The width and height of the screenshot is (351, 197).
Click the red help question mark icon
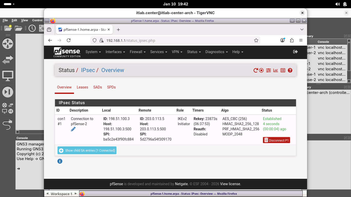290,70
